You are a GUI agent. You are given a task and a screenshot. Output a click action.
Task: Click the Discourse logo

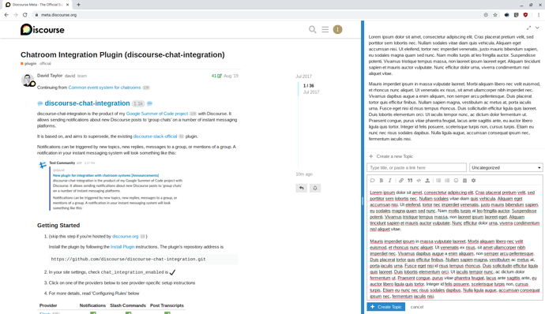click(43, 29)
